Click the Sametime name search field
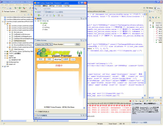The height and width of the screenshot is (126, 163). (x=62, y=9)
